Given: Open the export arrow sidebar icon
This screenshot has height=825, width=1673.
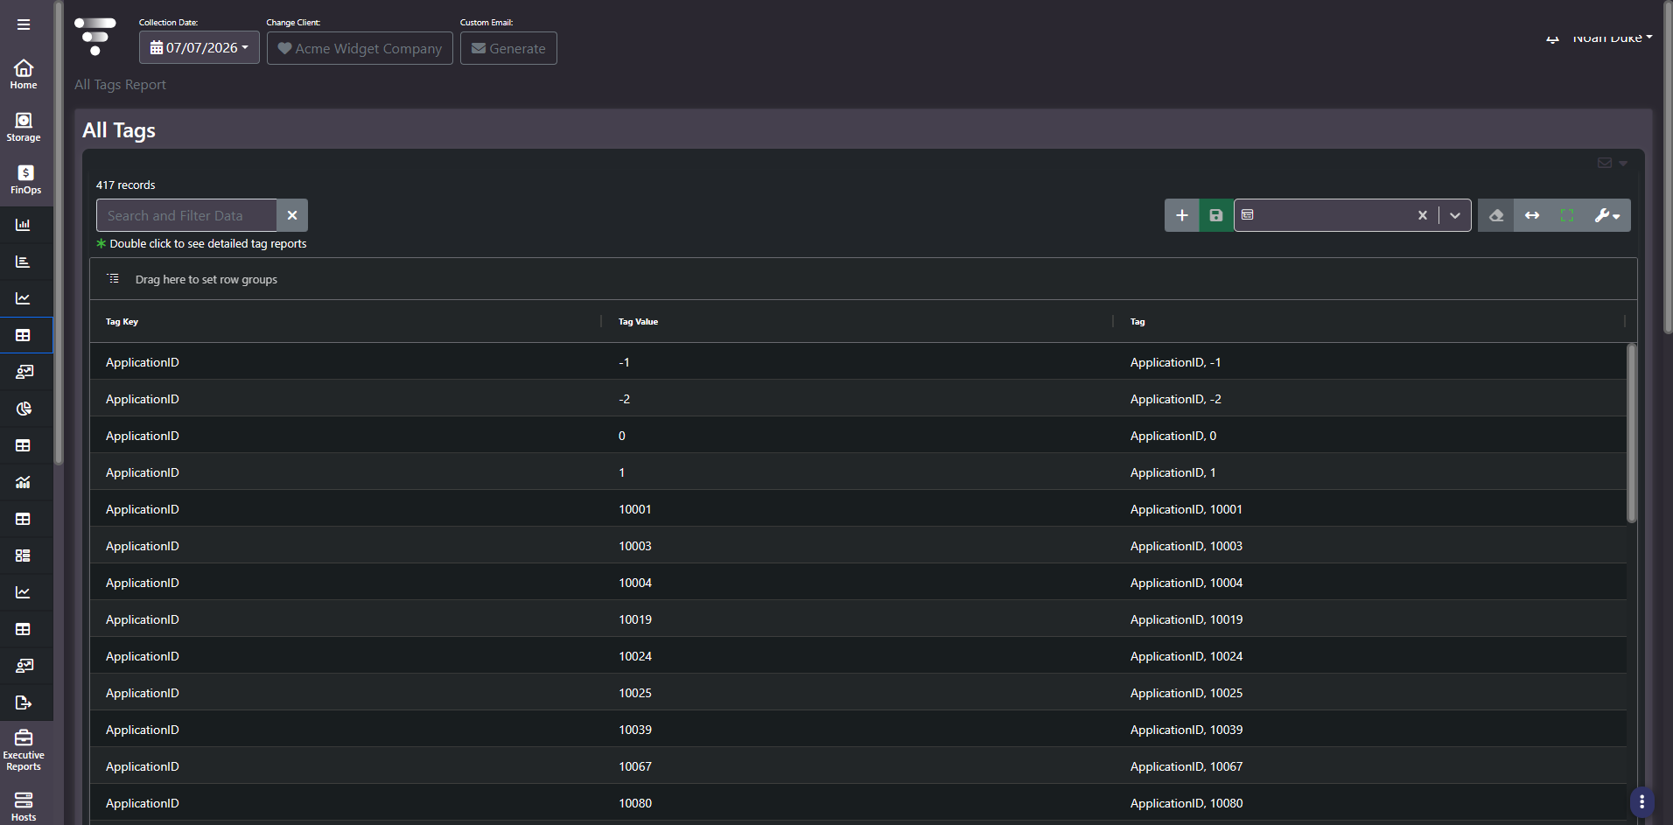Looking at the screenshot, I should coord(24,703).
